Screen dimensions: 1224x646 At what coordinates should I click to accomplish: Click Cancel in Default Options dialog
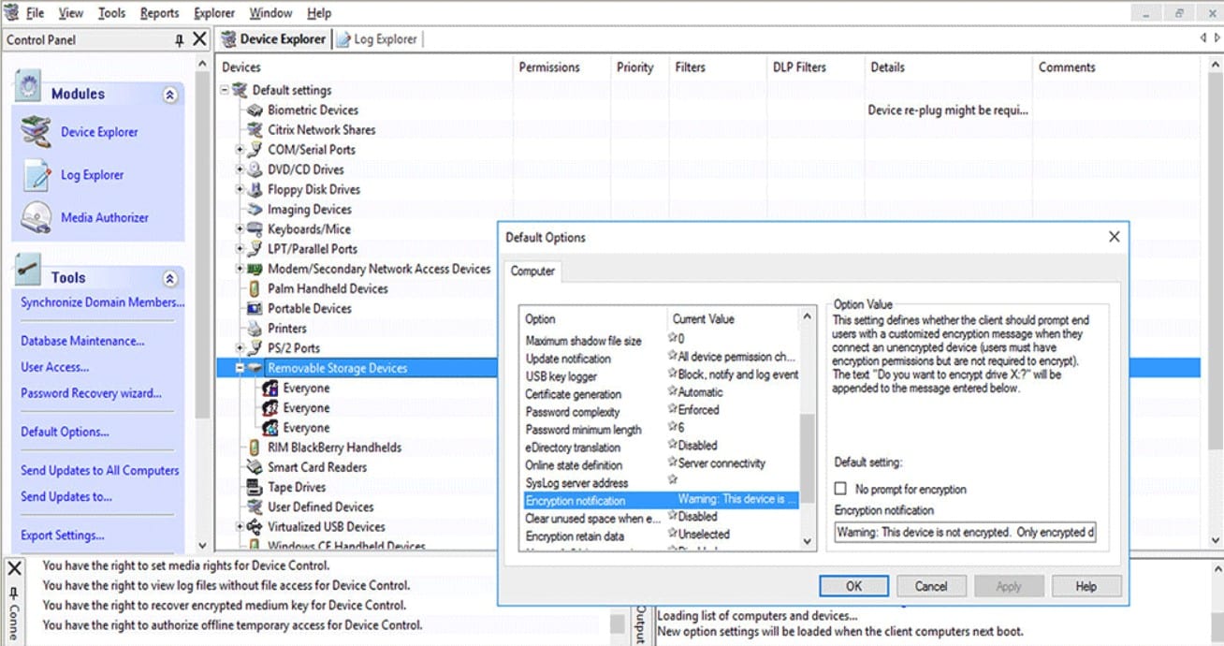click(x=931, y=586)
